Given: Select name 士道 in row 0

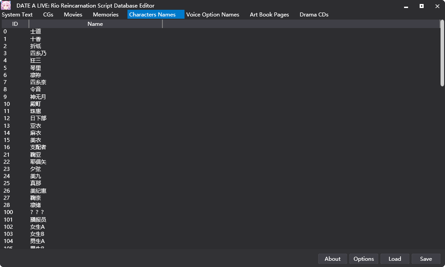Looking at the screenshot, I should [x=36, y=32].
